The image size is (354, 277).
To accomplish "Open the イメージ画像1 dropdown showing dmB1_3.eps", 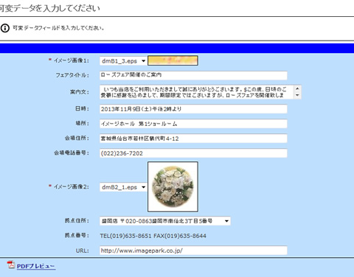I will click(123, 61).
